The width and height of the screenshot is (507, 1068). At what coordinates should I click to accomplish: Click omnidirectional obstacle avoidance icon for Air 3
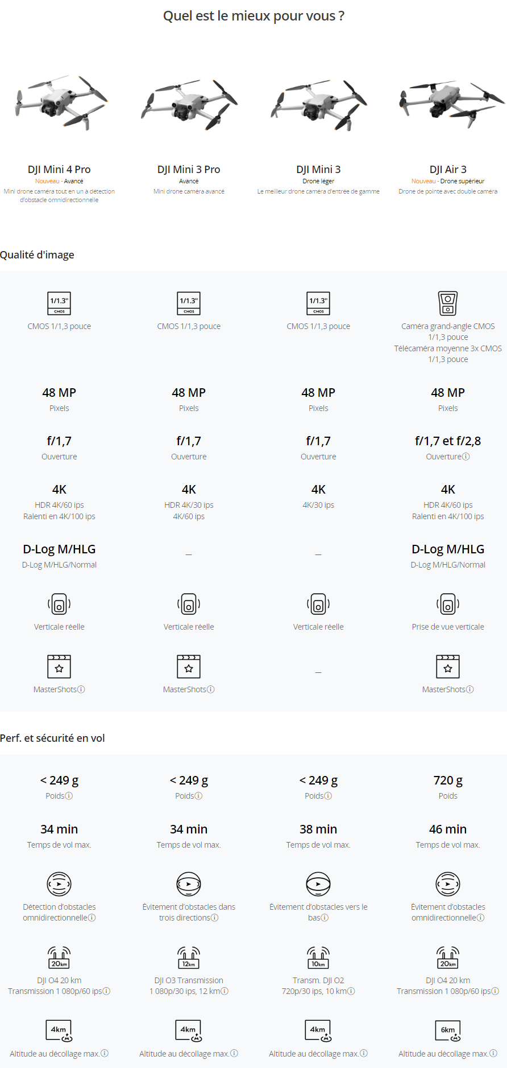(448, 884)
